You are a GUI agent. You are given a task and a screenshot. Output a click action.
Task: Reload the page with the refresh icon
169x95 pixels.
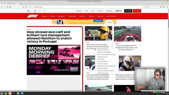7,7
